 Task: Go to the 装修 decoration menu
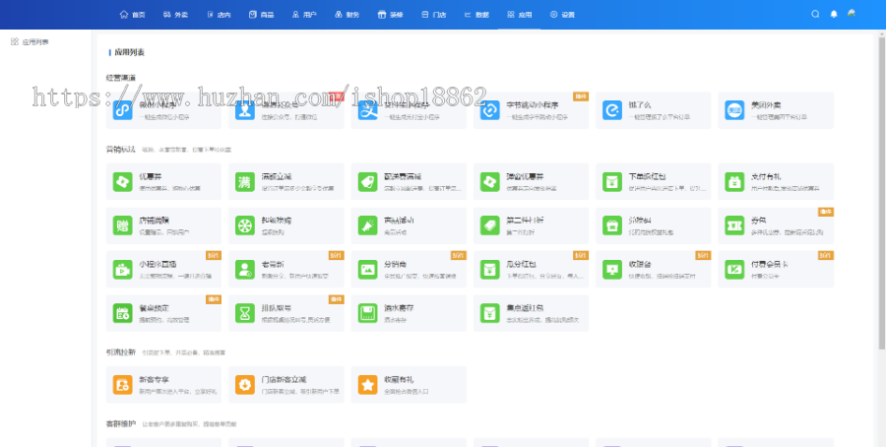coord(390,15)
